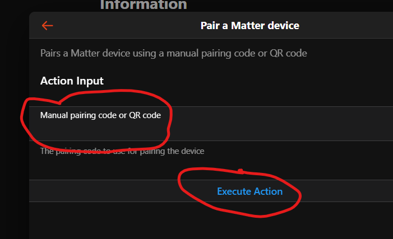Viewport: 393px width, 239px height.
Task: Click the Execute Action row left of the label
Action: (112, 191)
